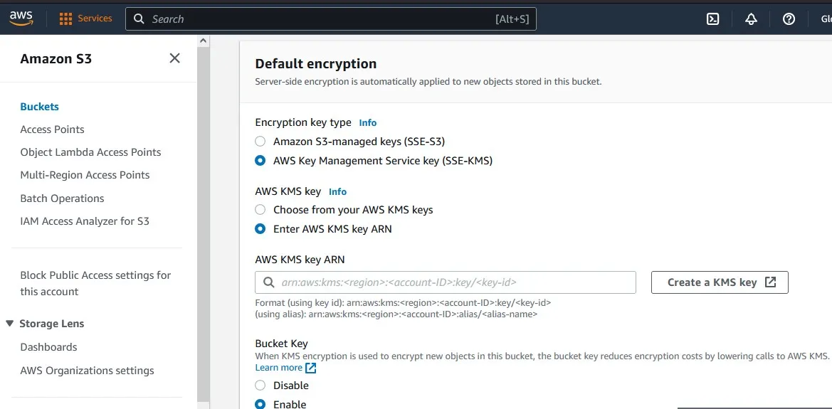Click the AWS logo icon
This screenshot has width=832, height=409.
21,18
